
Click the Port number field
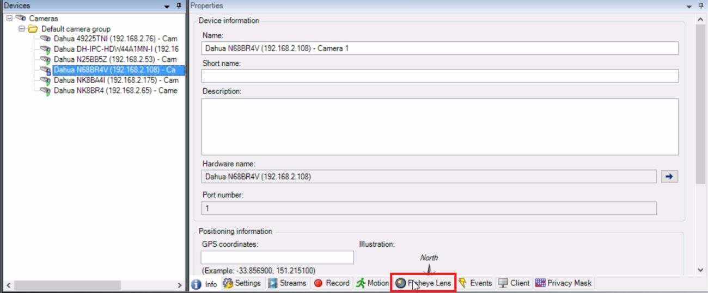click(x=429, y=208)
